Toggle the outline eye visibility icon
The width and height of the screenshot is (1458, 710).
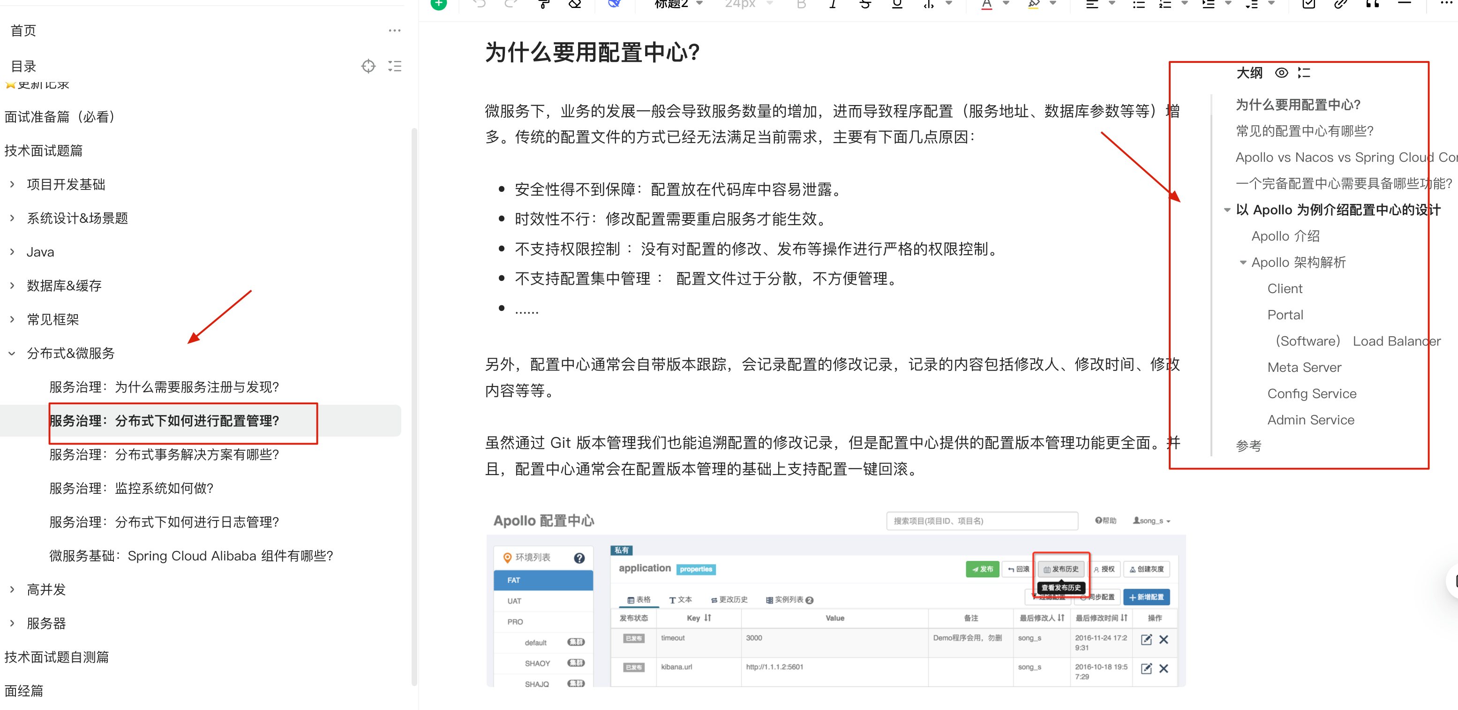point(1281,73)
